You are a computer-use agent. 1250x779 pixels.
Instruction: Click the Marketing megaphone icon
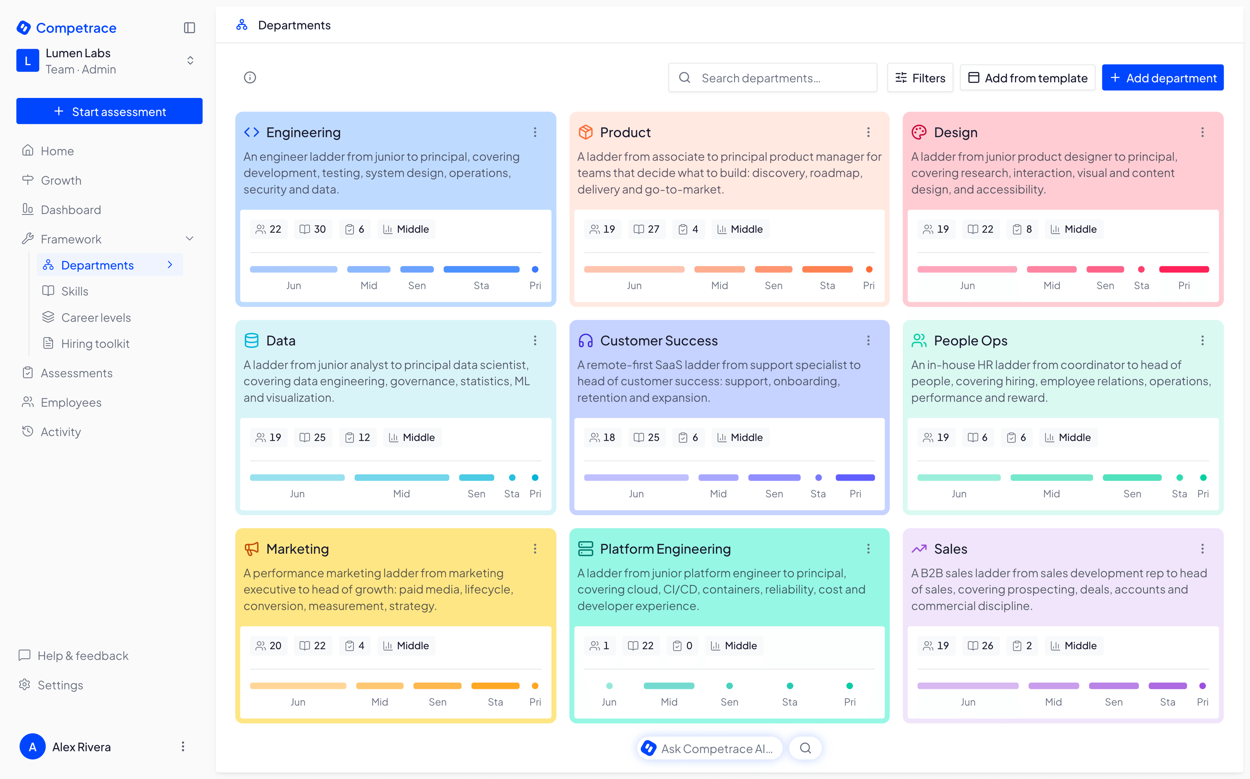point(251,549)
